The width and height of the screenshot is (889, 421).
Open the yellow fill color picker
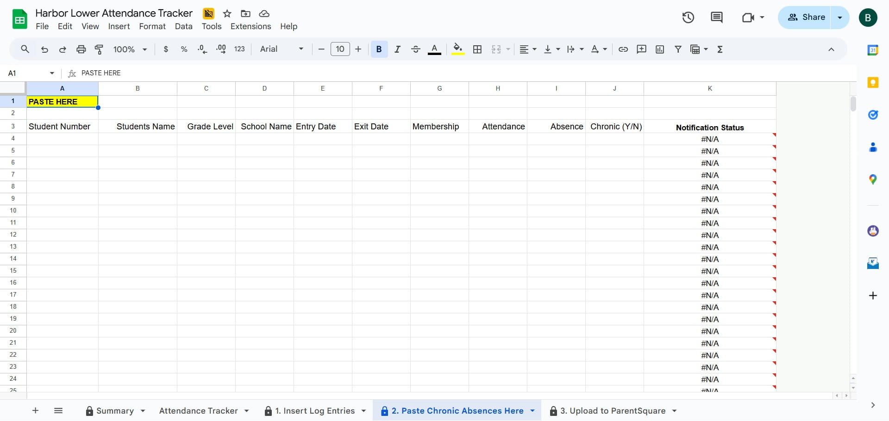pyautogui.click(x=458, y=49)
